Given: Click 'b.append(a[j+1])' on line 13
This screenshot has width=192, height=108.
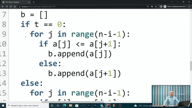Looking at the screenshot, I should point(85,73).
